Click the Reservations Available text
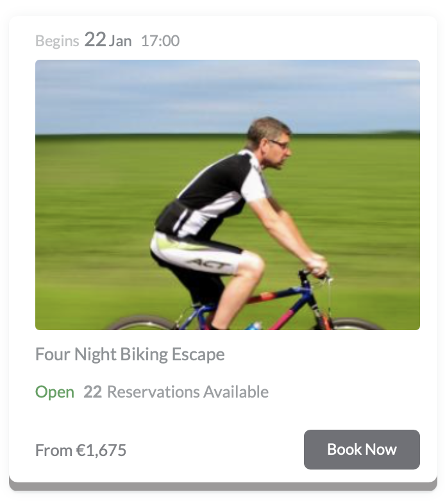The width and height of the screenshot is (445, 501). [188, 392]
